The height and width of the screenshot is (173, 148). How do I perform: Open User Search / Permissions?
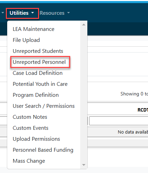[x=44, y=106]
